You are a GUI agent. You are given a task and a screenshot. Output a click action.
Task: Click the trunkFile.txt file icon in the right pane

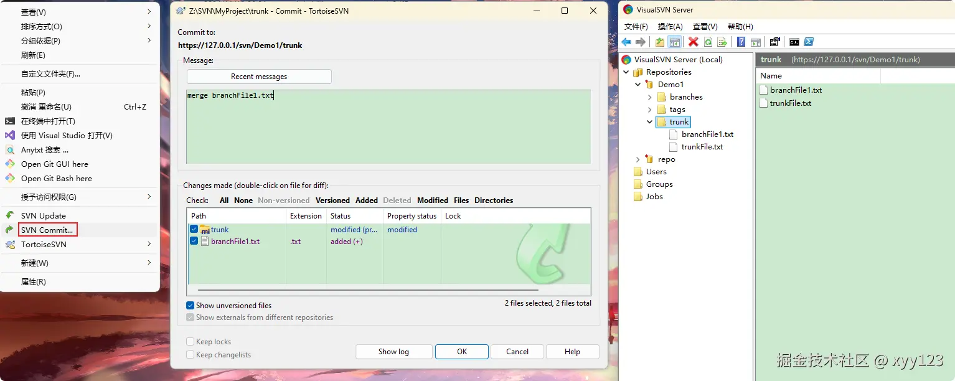764,103
